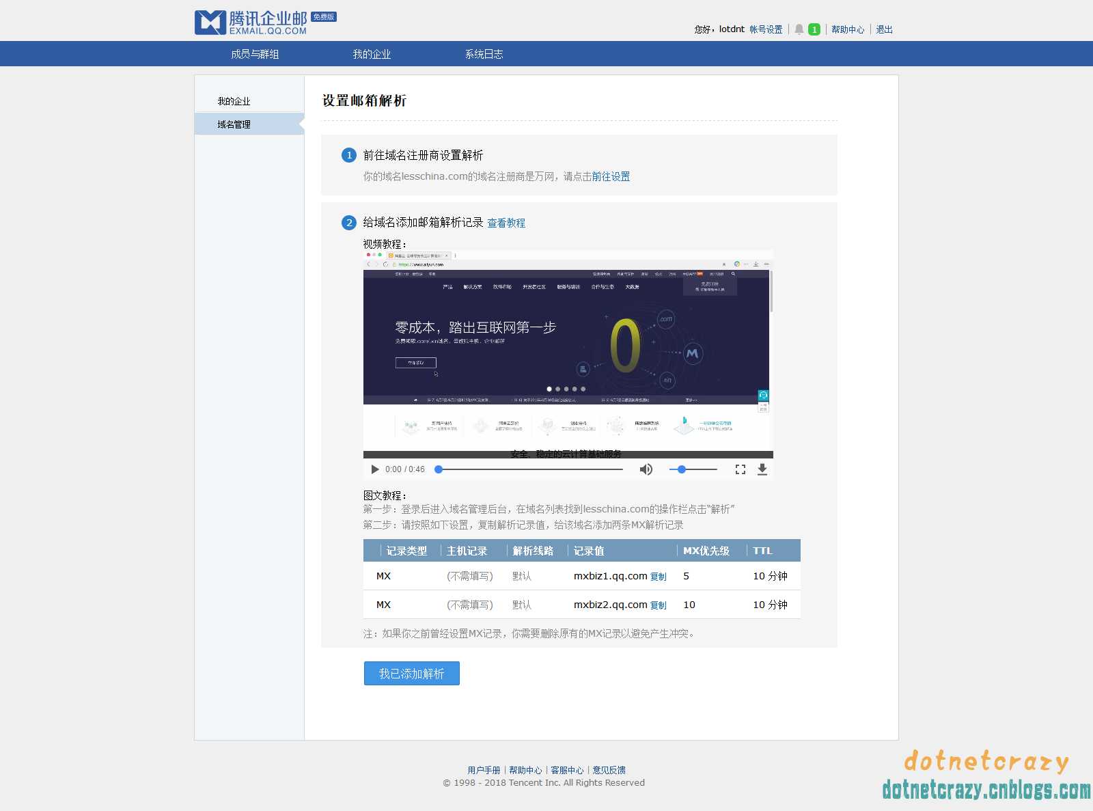The image size is (1093, 811).
Task: Click the Tencent Exmail logo
Action: 251,22
